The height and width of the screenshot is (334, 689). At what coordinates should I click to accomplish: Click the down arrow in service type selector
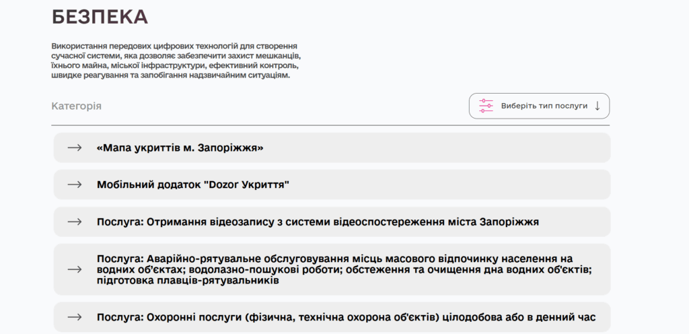[597, 106]
